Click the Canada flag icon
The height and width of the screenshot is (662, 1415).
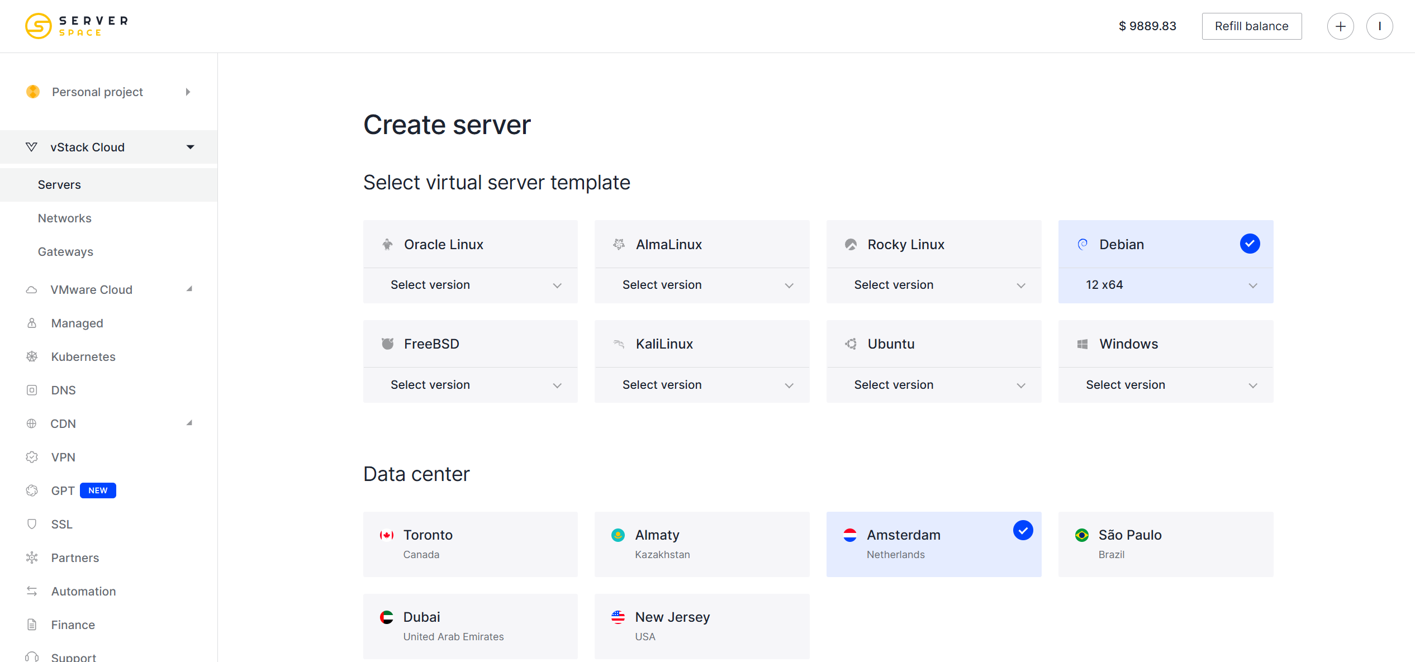387,535
